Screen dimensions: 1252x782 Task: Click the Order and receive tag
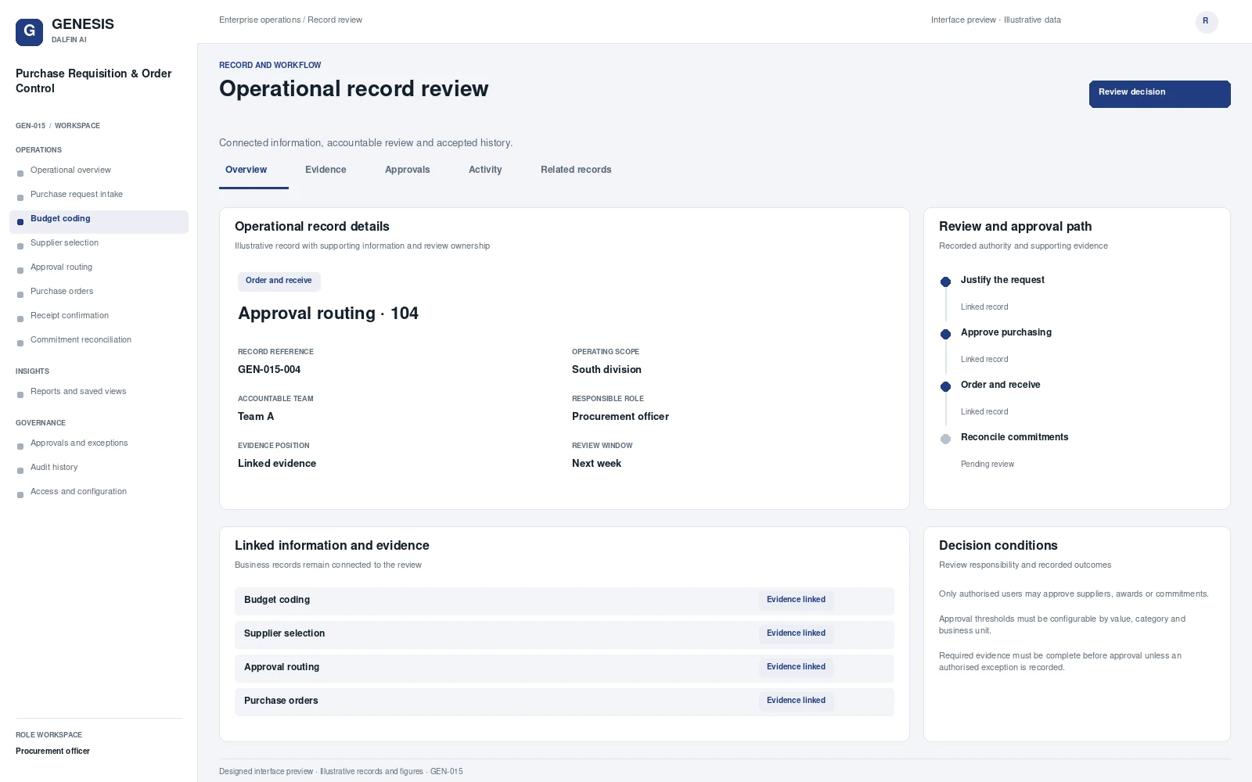279,281
